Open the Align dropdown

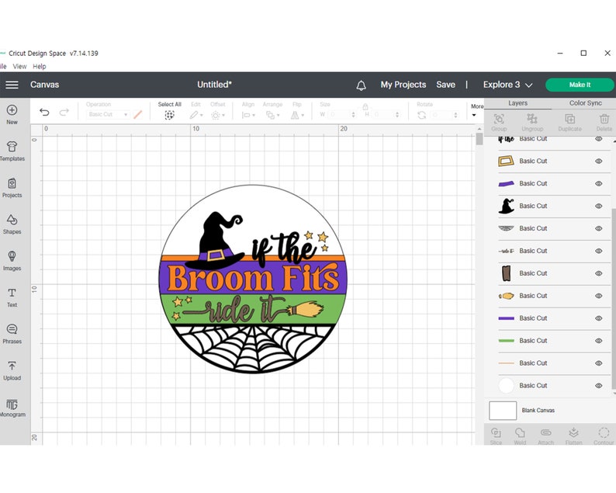(248, 115)
